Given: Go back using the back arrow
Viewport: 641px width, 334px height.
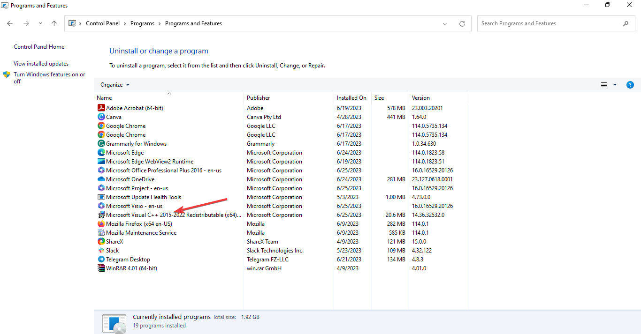Looking at the screenshot, I should click(10, 23).
